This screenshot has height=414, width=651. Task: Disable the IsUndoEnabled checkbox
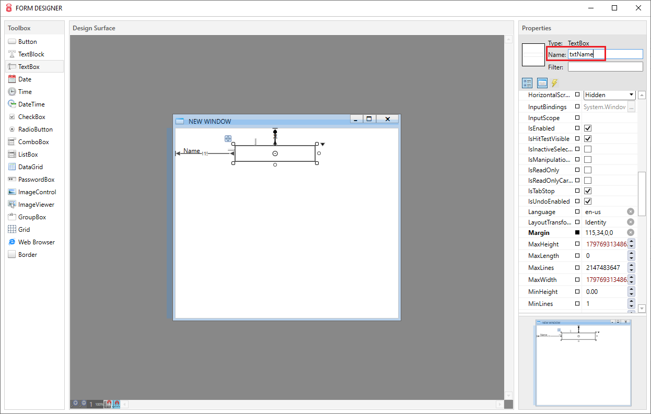pos(588,201)
